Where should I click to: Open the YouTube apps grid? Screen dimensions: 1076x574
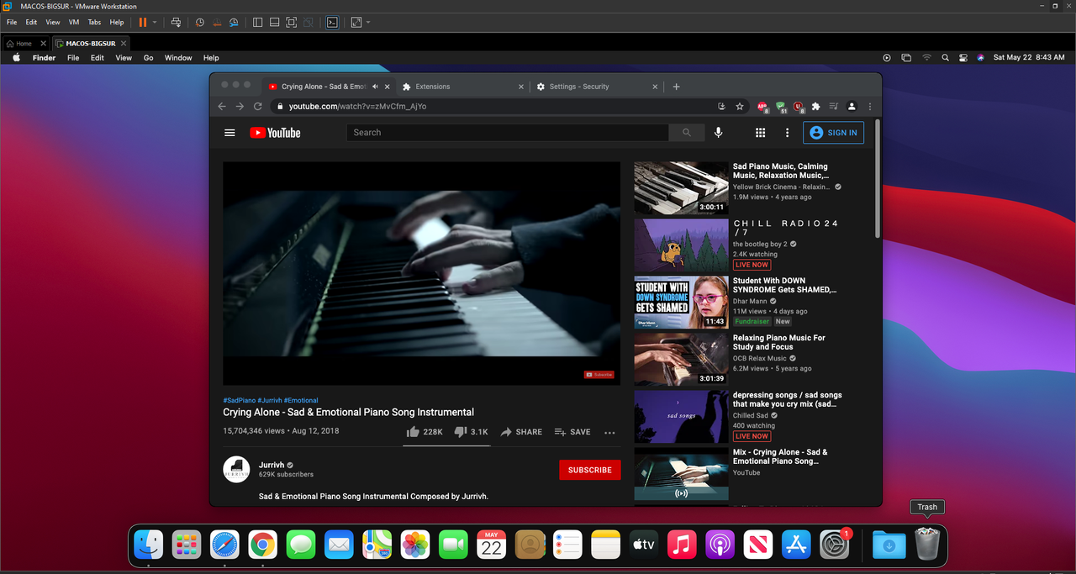tap(760, 133)
